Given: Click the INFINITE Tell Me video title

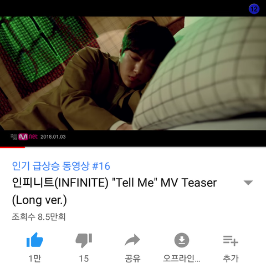Looking at the screenshot, I should 114,191.
